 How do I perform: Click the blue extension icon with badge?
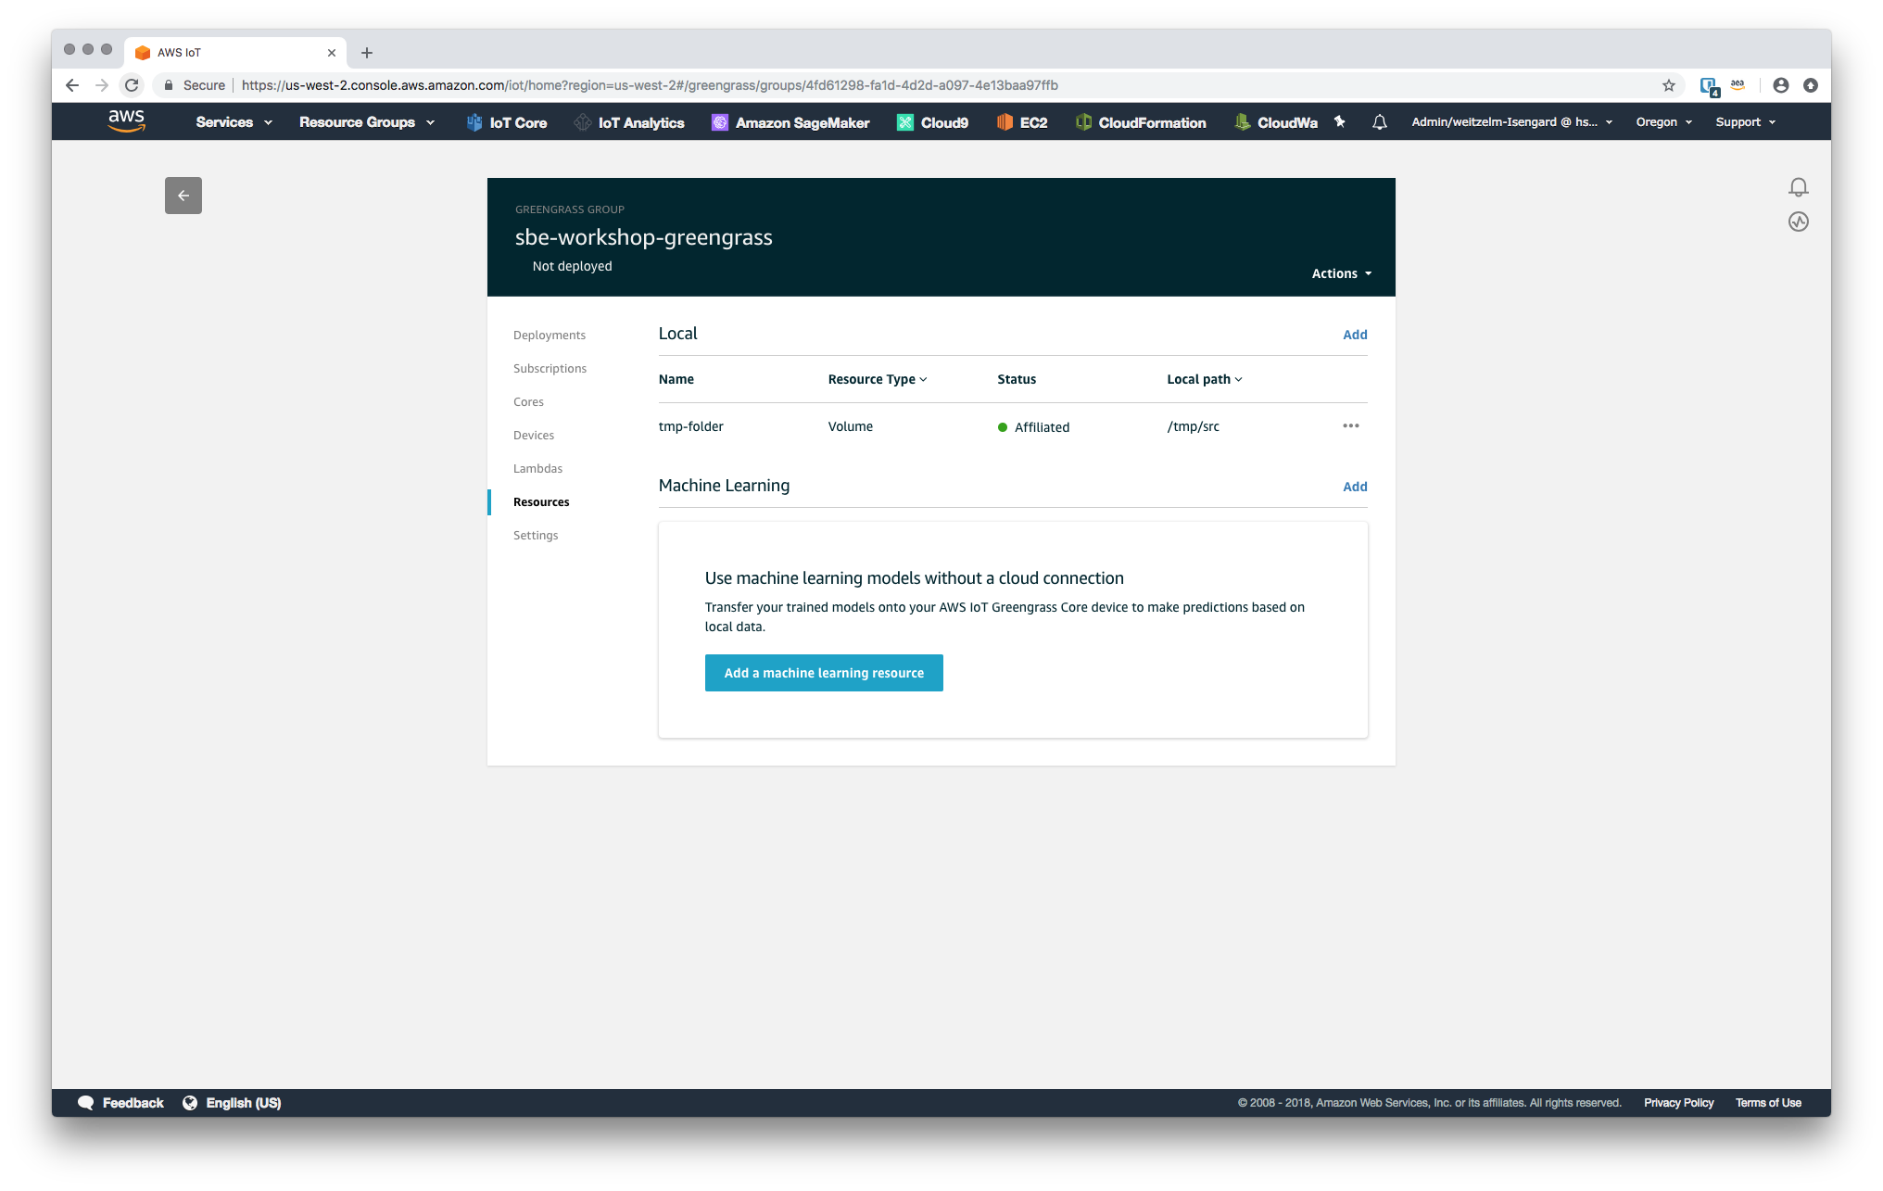tap(1709, 86)
